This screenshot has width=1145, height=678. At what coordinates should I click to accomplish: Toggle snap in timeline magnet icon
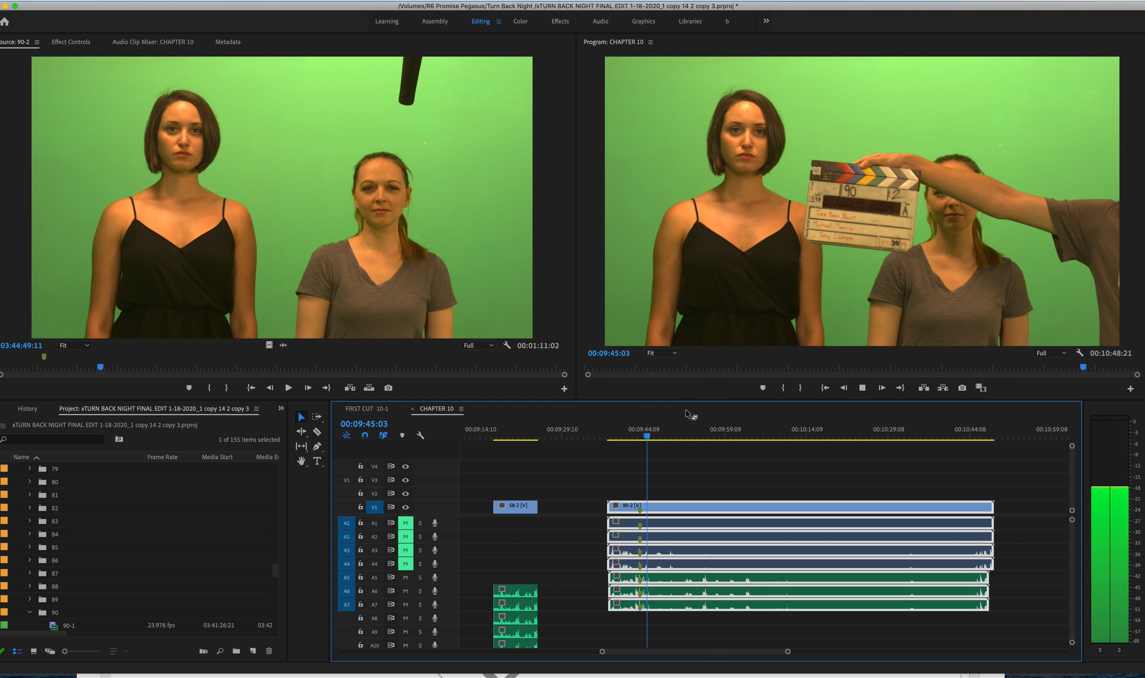[365, 435]
